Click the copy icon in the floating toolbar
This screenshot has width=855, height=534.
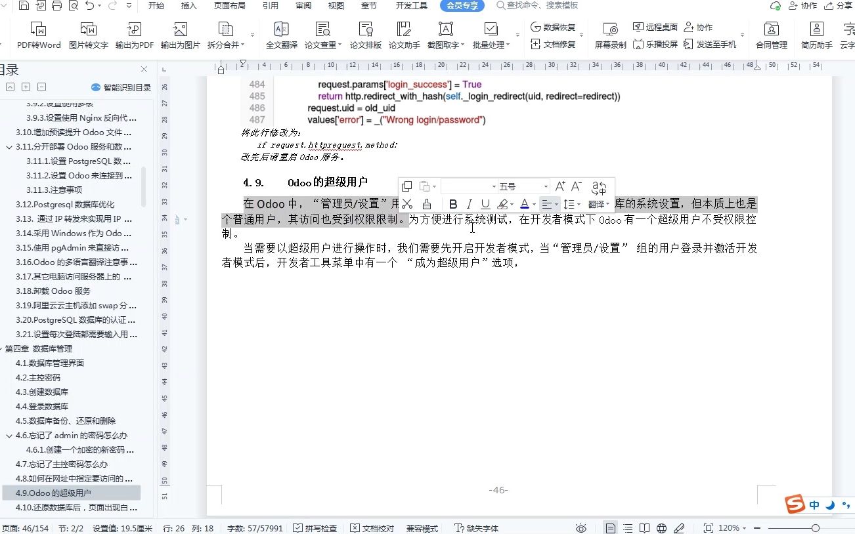(406, 186)
